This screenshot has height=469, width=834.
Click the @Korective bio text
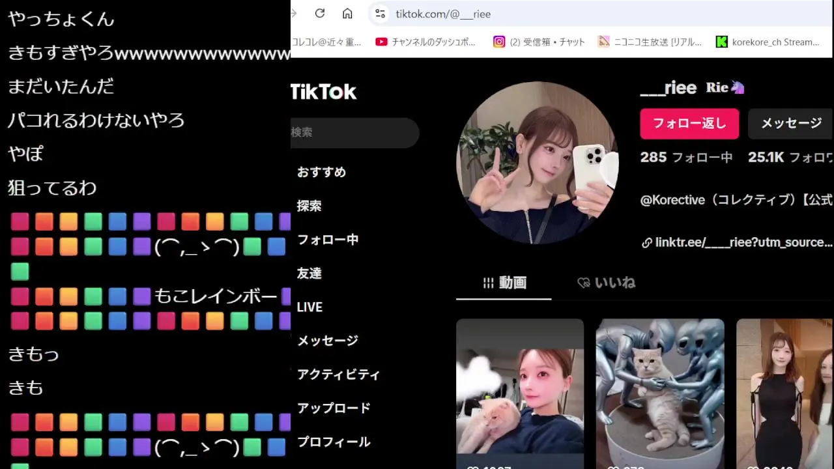pos(736,201)
